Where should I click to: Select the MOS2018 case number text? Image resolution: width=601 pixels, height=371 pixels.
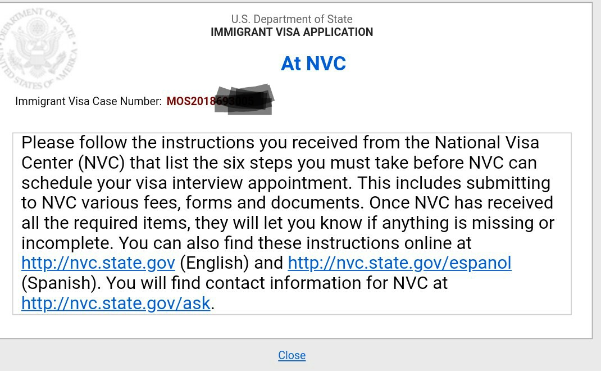(x=191, y=102)
